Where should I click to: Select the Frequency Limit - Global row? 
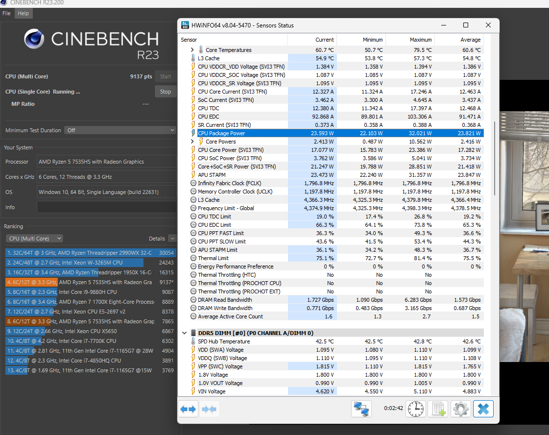[336, 208]
